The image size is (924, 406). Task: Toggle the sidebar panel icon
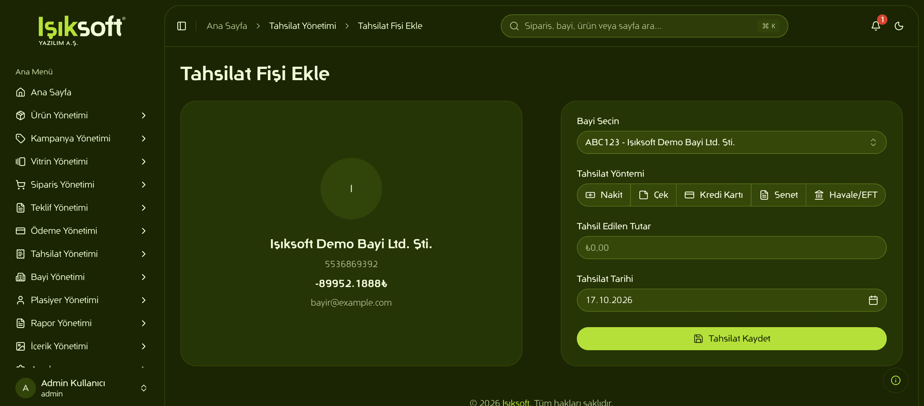(182, 26)
